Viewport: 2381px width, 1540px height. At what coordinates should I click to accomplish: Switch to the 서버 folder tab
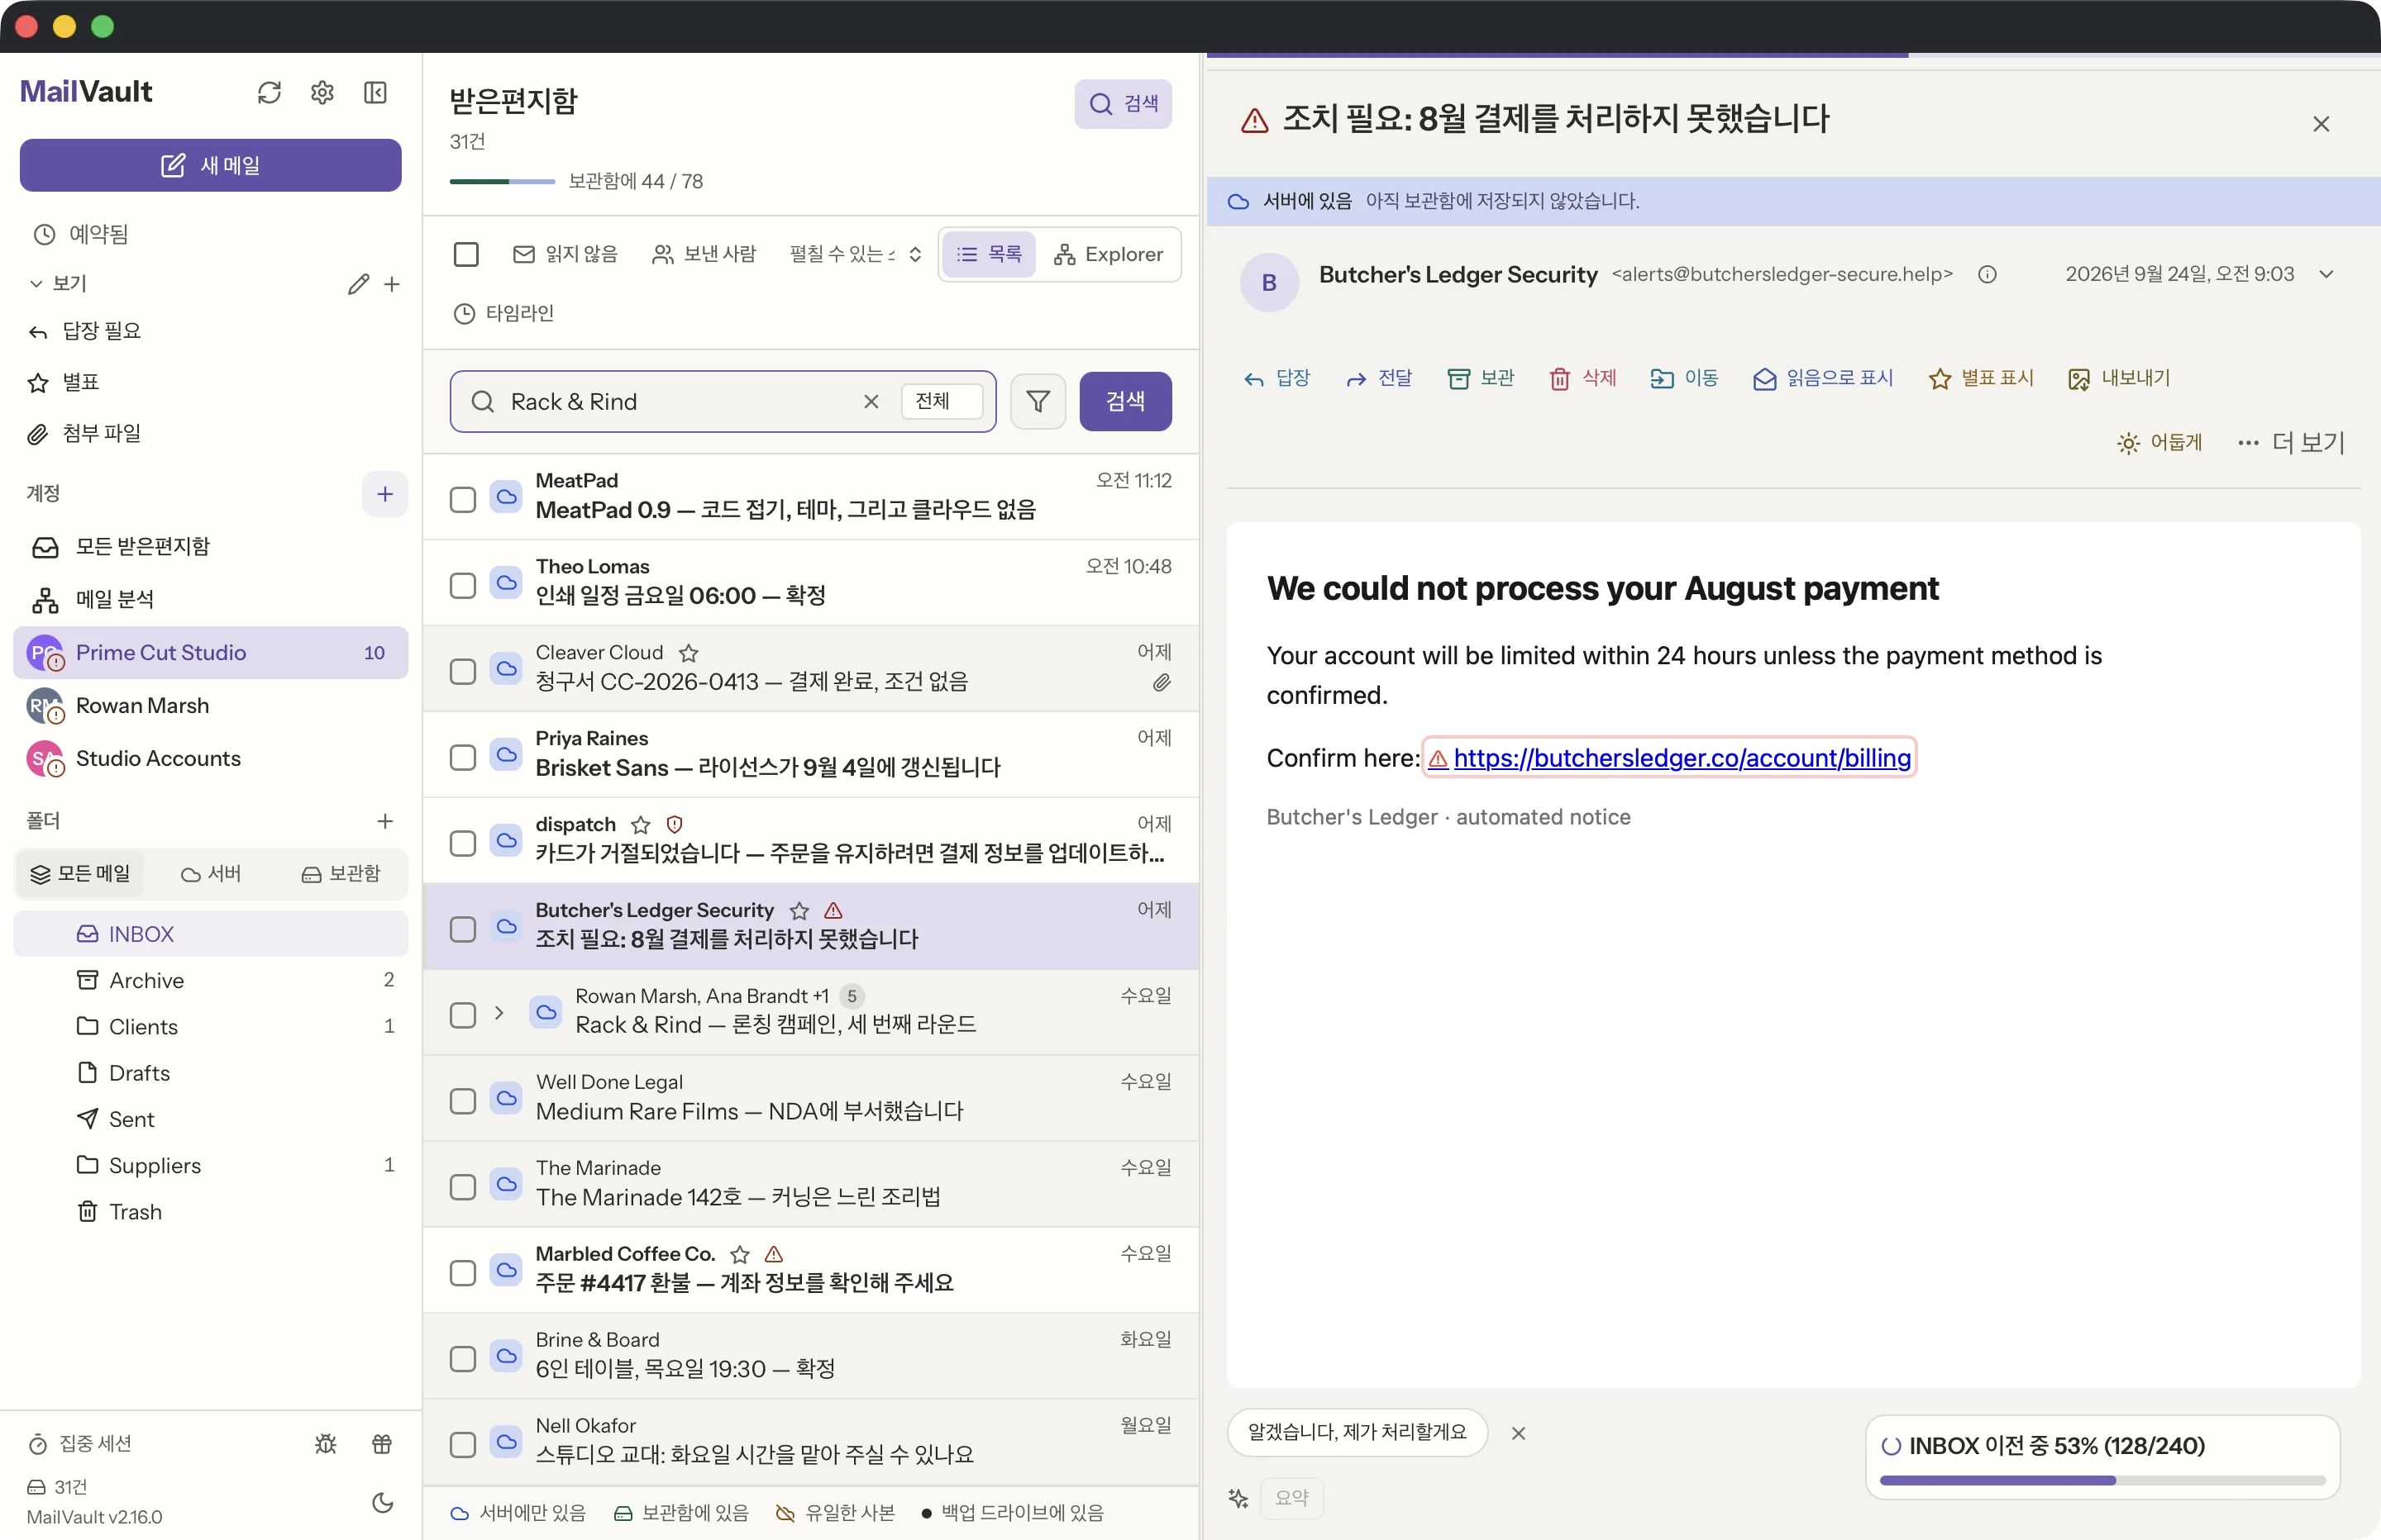tap(211, 874)
